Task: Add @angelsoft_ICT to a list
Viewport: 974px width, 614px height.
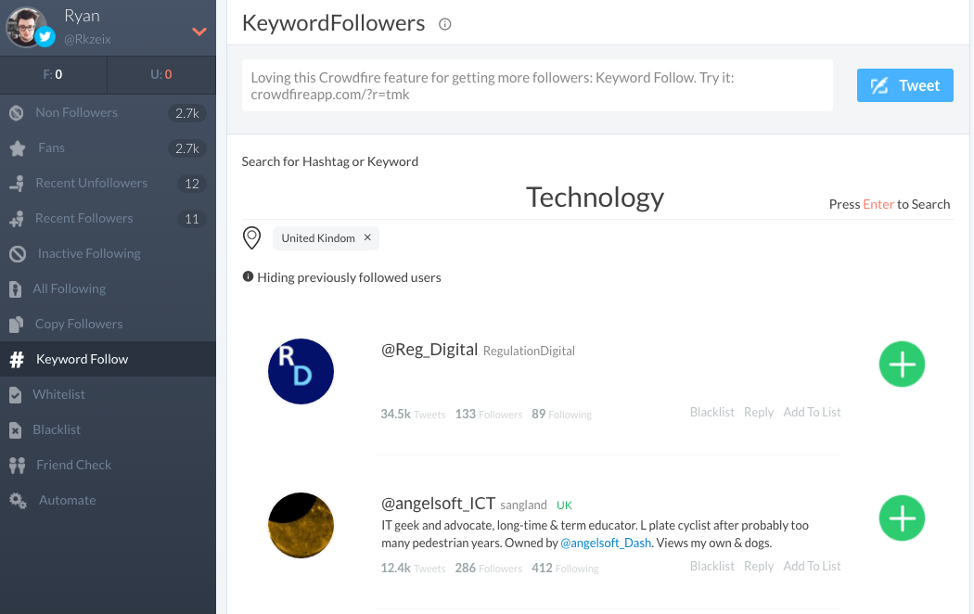Action: pos(812,566)
